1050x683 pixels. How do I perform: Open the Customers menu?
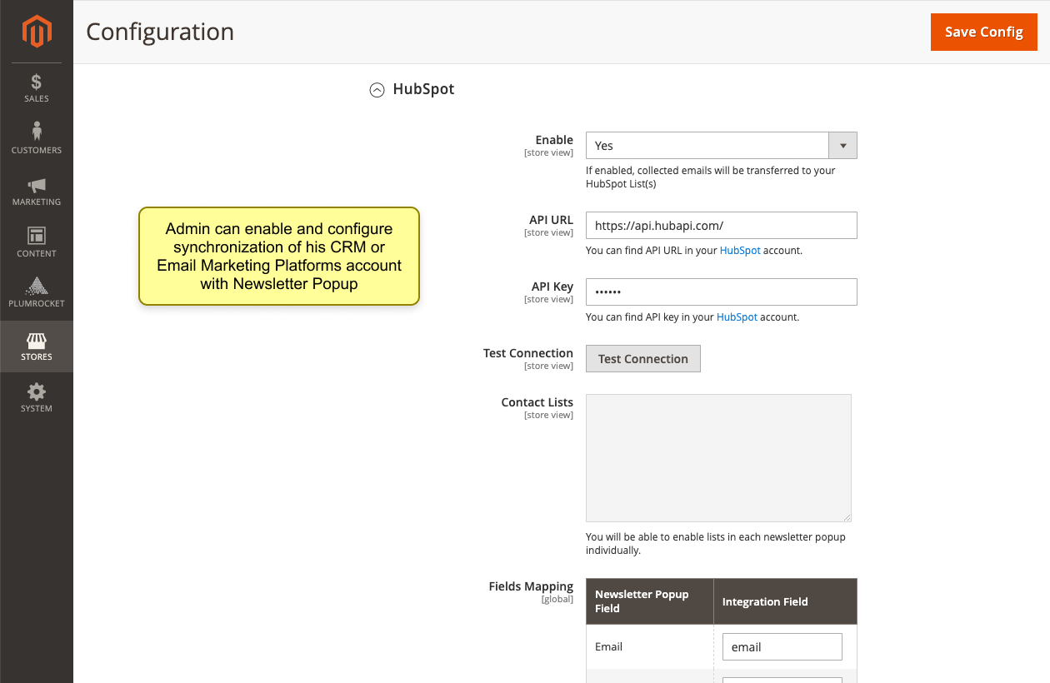click(37, 139)
